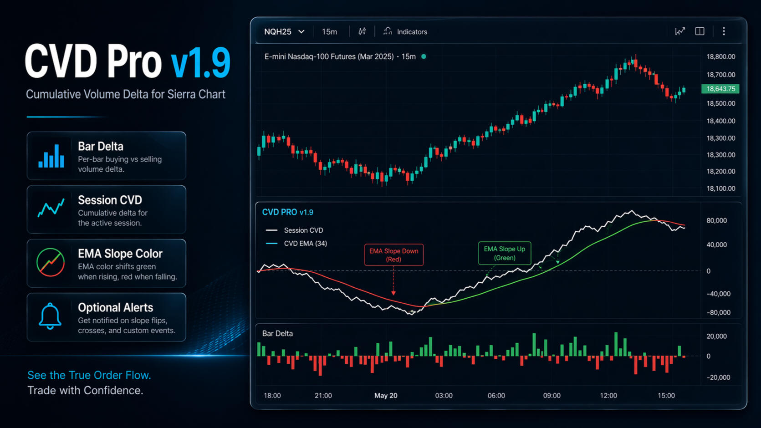Click the candlestick chart type icon

(362, 31)
